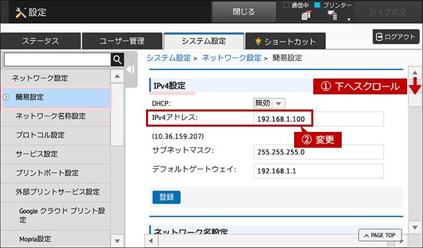Viewport: 423px width, 248px height.
Task: Click the IPv4アドレス input field
Action: [319, 119]
